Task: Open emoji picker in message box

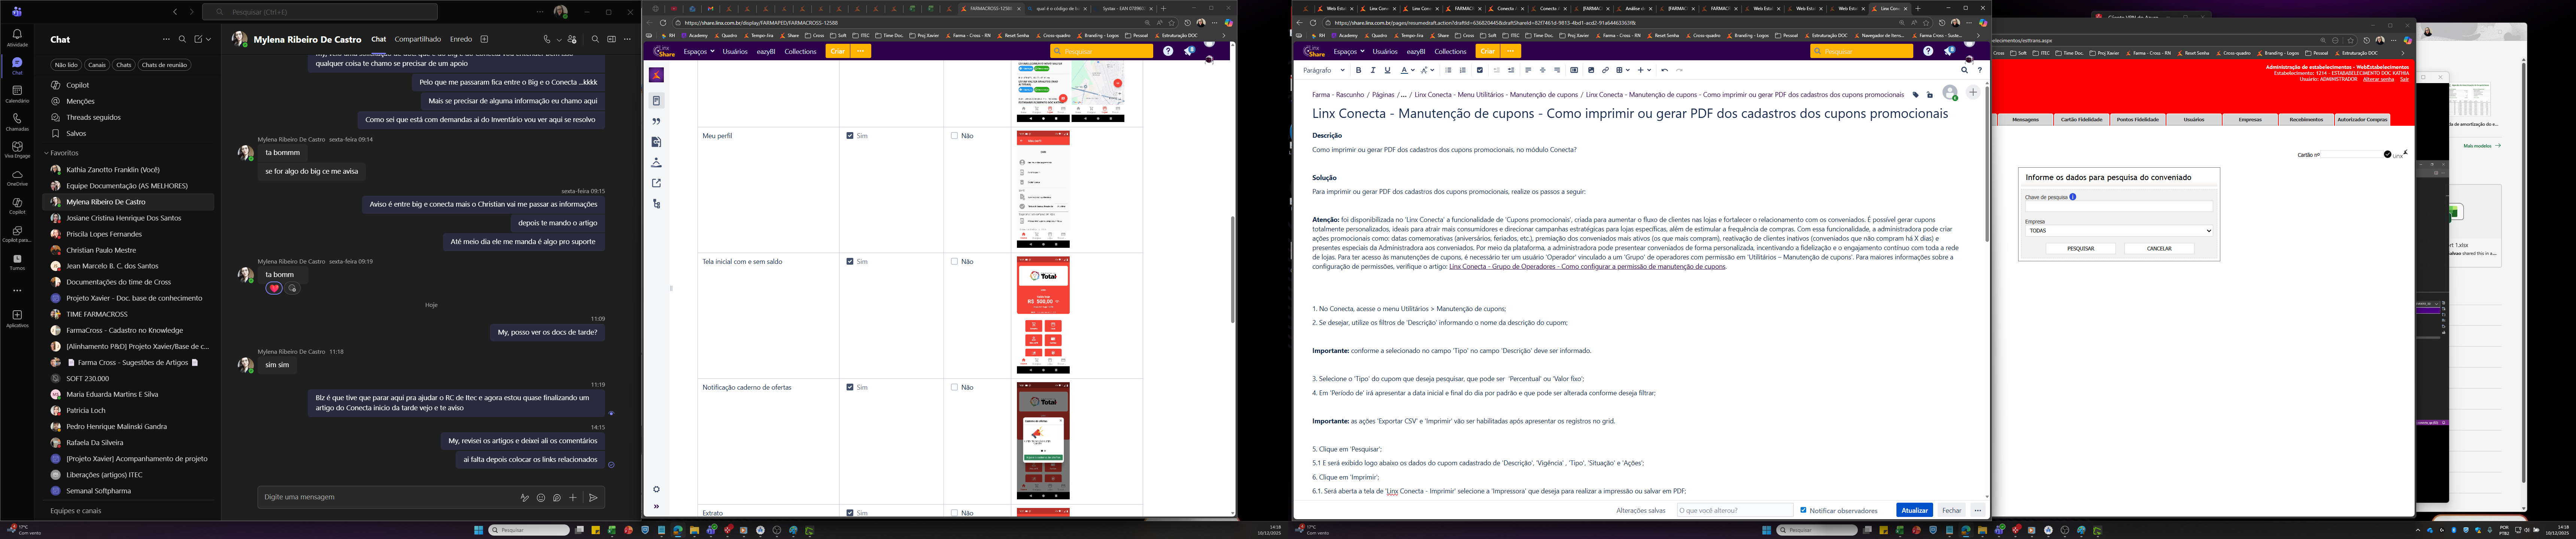Action: pos(541,497)
